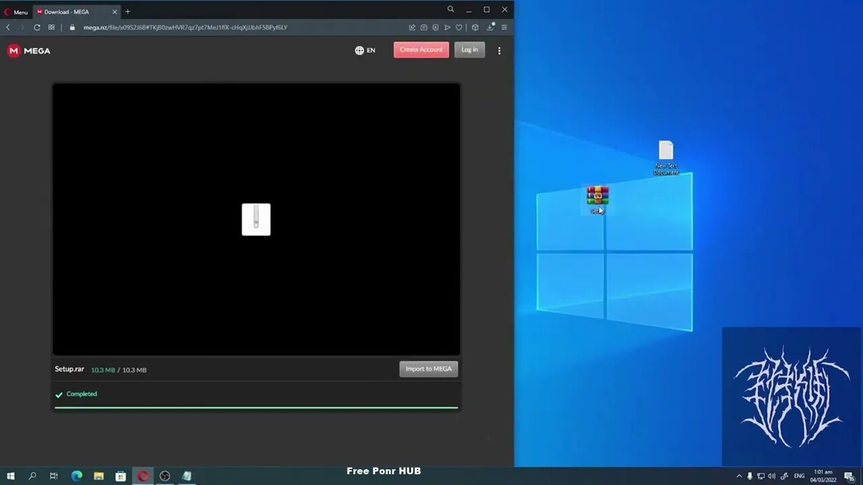
Task: Open network settings tray icon
Action: 761,476
